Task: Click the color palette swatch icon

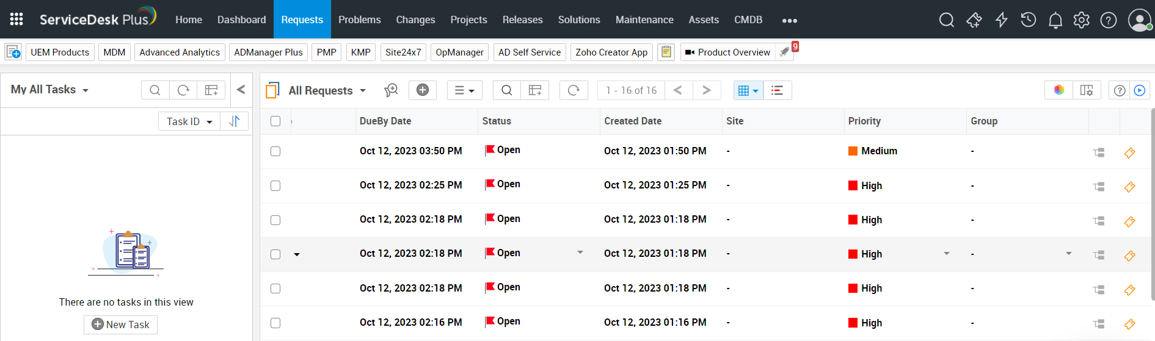Action: point(1058,90)
